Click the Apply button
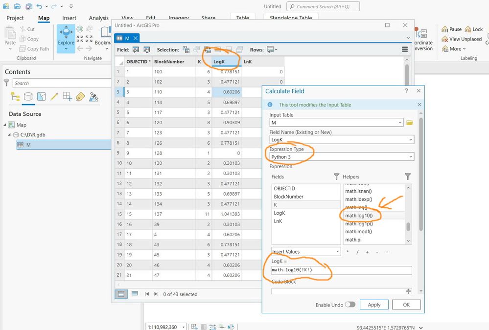This screenshot has height=330, width=489. [374, 305]
